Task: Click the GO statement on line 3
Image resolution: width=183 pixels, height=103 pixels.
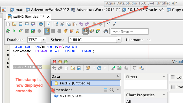Action: coord(14,55)
